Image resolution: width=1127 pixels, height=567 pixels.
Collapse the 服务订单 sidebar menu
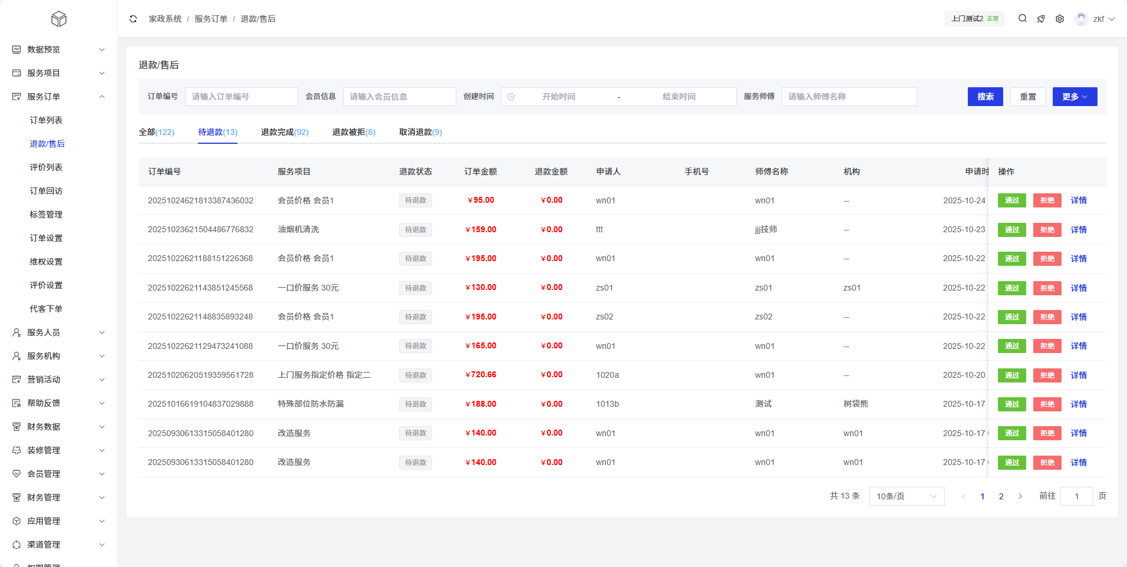[x=58, y=97]
